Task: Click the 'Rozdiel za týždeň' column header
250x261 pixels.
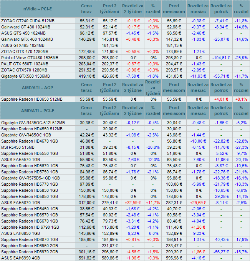Action: pyautogui.click(x=153, y=88)
